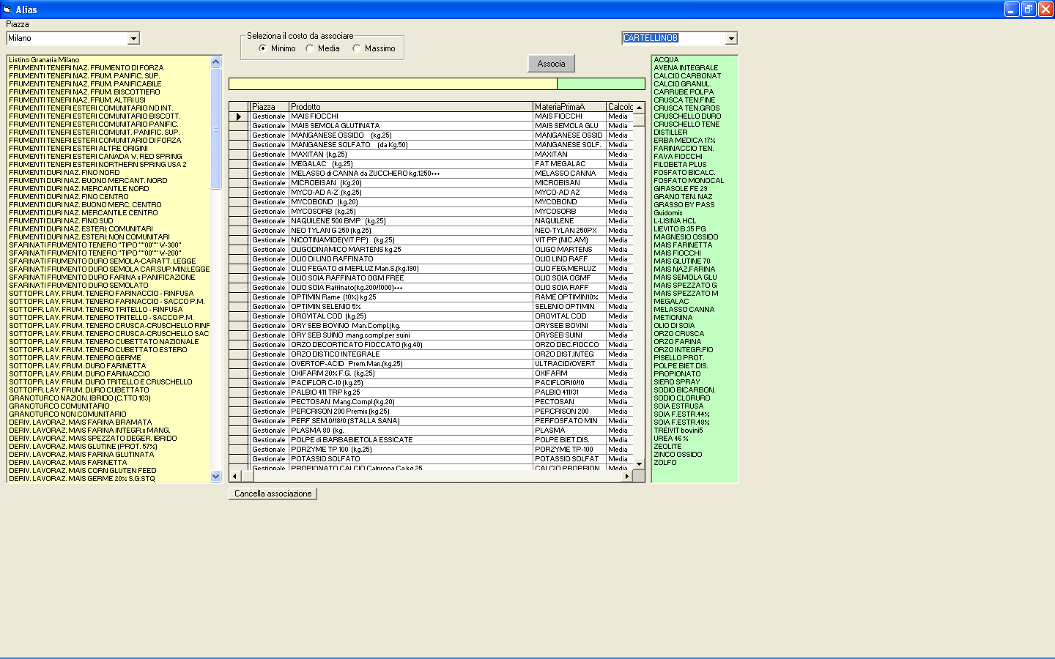
Task: Select 'FRUMENTI DURI NAZ. FINO SUD'
Action: click(61, 221)
